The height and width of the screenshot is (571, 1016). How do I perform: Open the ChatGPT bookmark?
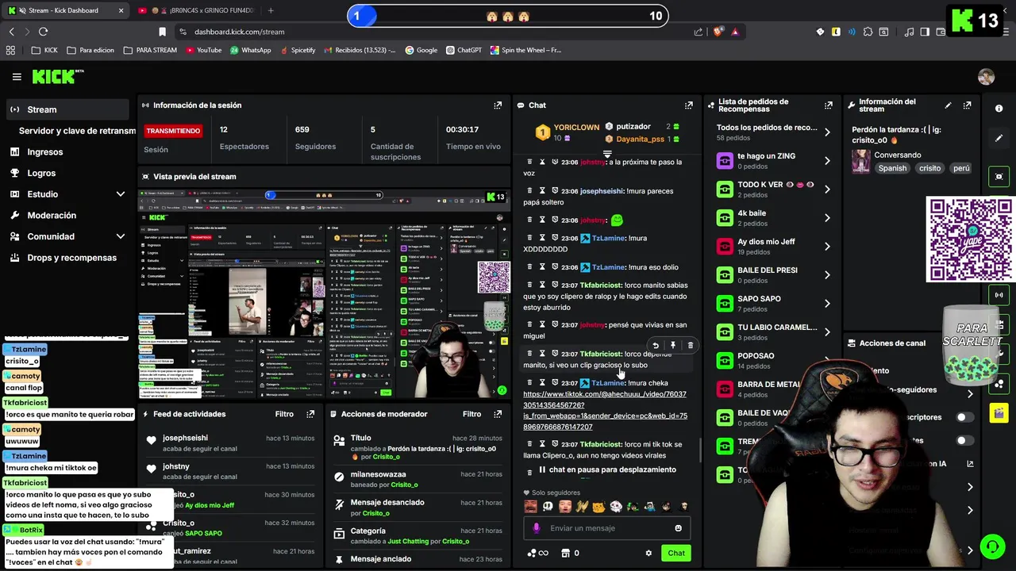(x=464, y=50)
